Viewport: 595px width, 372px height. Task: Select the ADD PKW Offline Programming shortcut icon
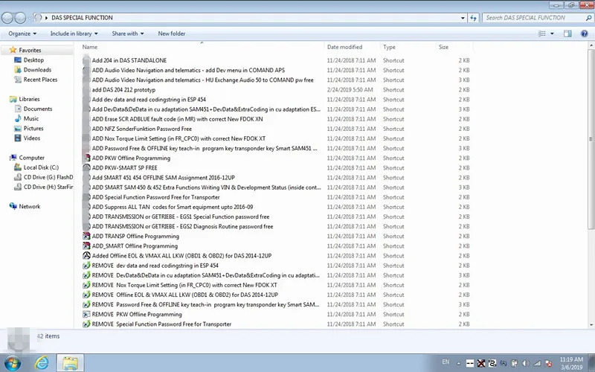pyautogui.click(x=86, y=158)
